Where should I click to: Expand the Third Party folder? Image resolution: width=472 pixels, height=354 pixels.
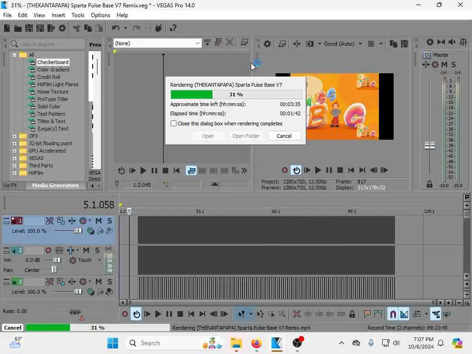pos(14,165)
